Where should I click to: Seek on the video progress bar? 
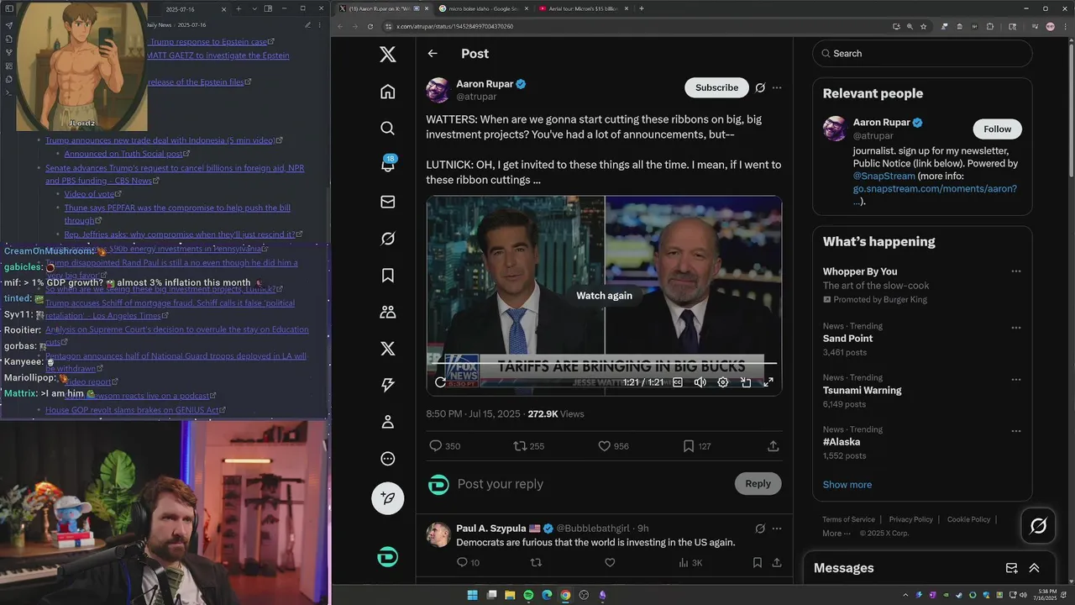(604, 364)
